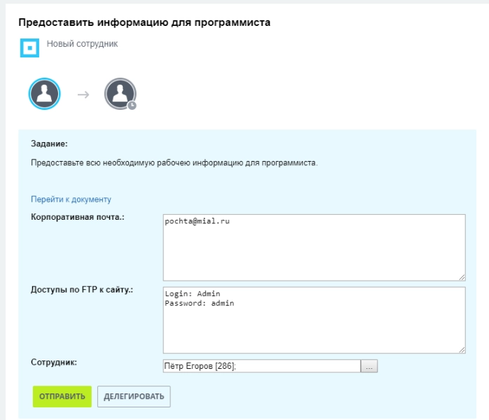The width and height of the screenshot is (489, 420).
Task: Click the Корпоративная почта field label
Action: [x=77, y=218]
